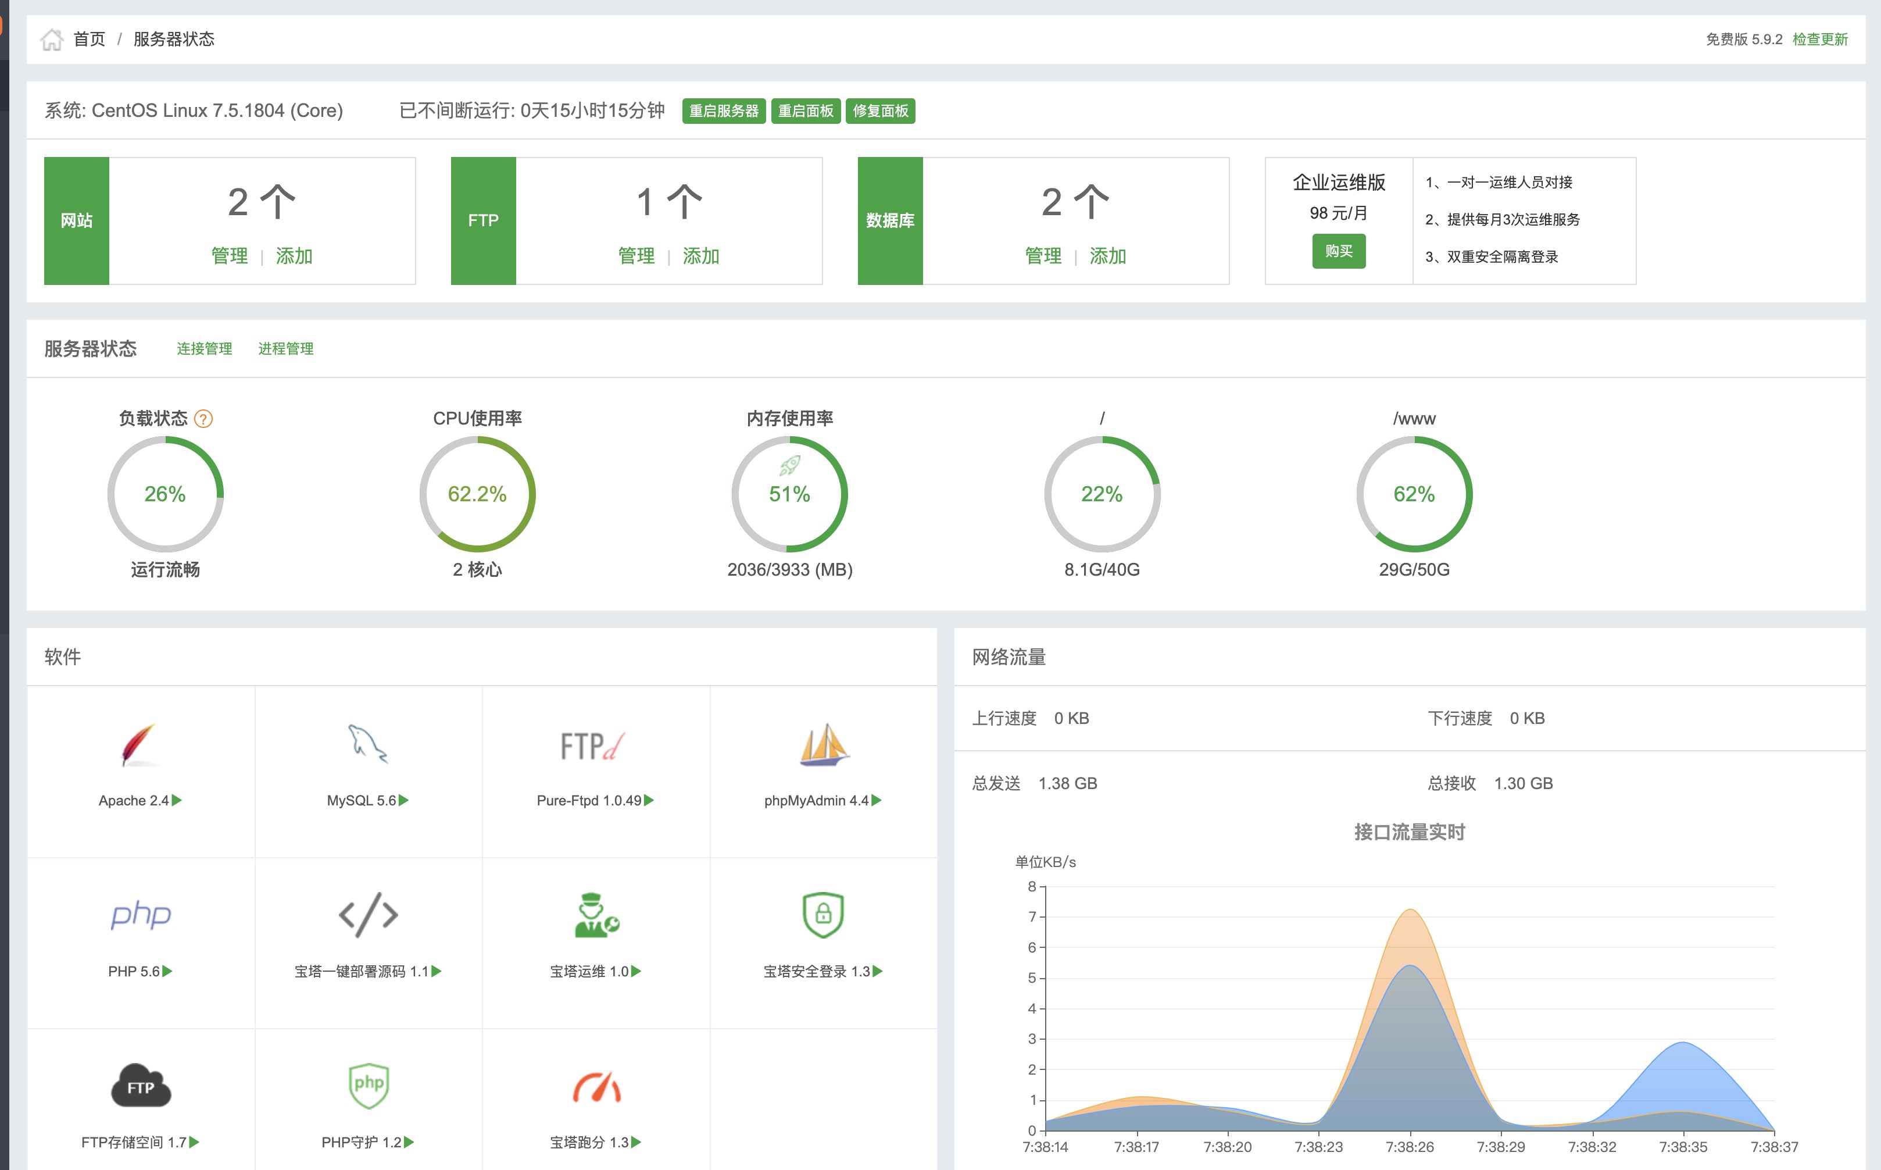Open 管理 under the 网站 card
The width and height of the screenshot is (1881, 1170).
[x=230, y=256]
